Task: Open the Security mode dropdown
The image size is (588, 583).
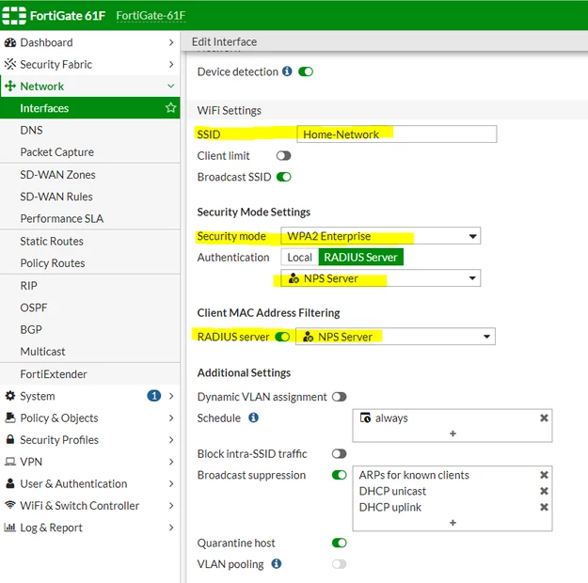Action: pyautogui.click(x=381, y=236)
